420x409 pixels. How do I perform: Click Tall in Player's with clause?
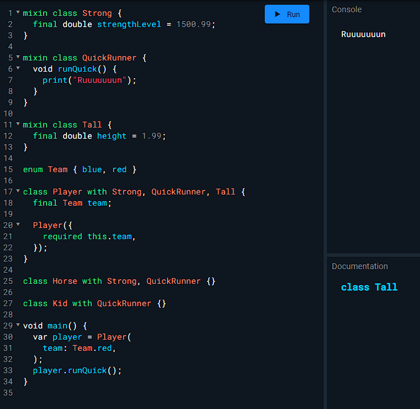click(225, 192)
